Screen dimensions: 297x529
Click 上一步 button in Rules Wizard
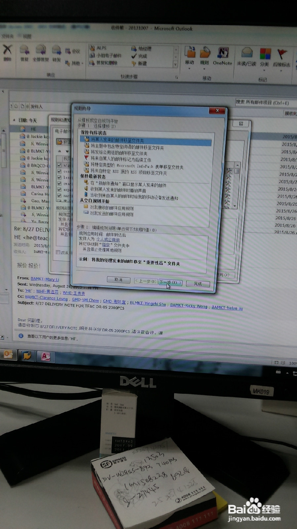point(146,281)
